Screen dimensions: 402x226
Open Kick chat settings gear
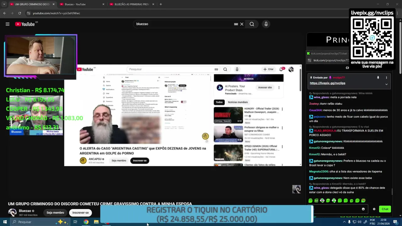[374, 209]
